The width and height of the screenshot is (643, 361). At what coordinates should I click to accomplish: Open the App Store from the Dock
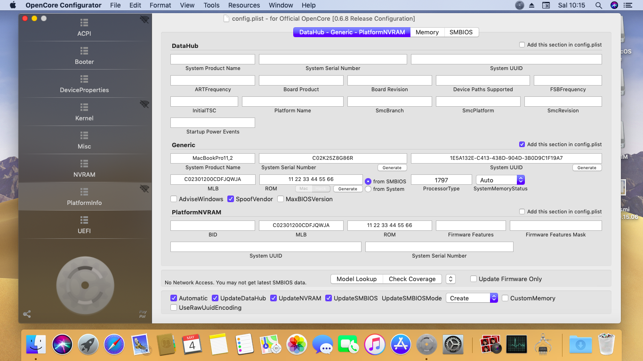(x=401, y=345)
